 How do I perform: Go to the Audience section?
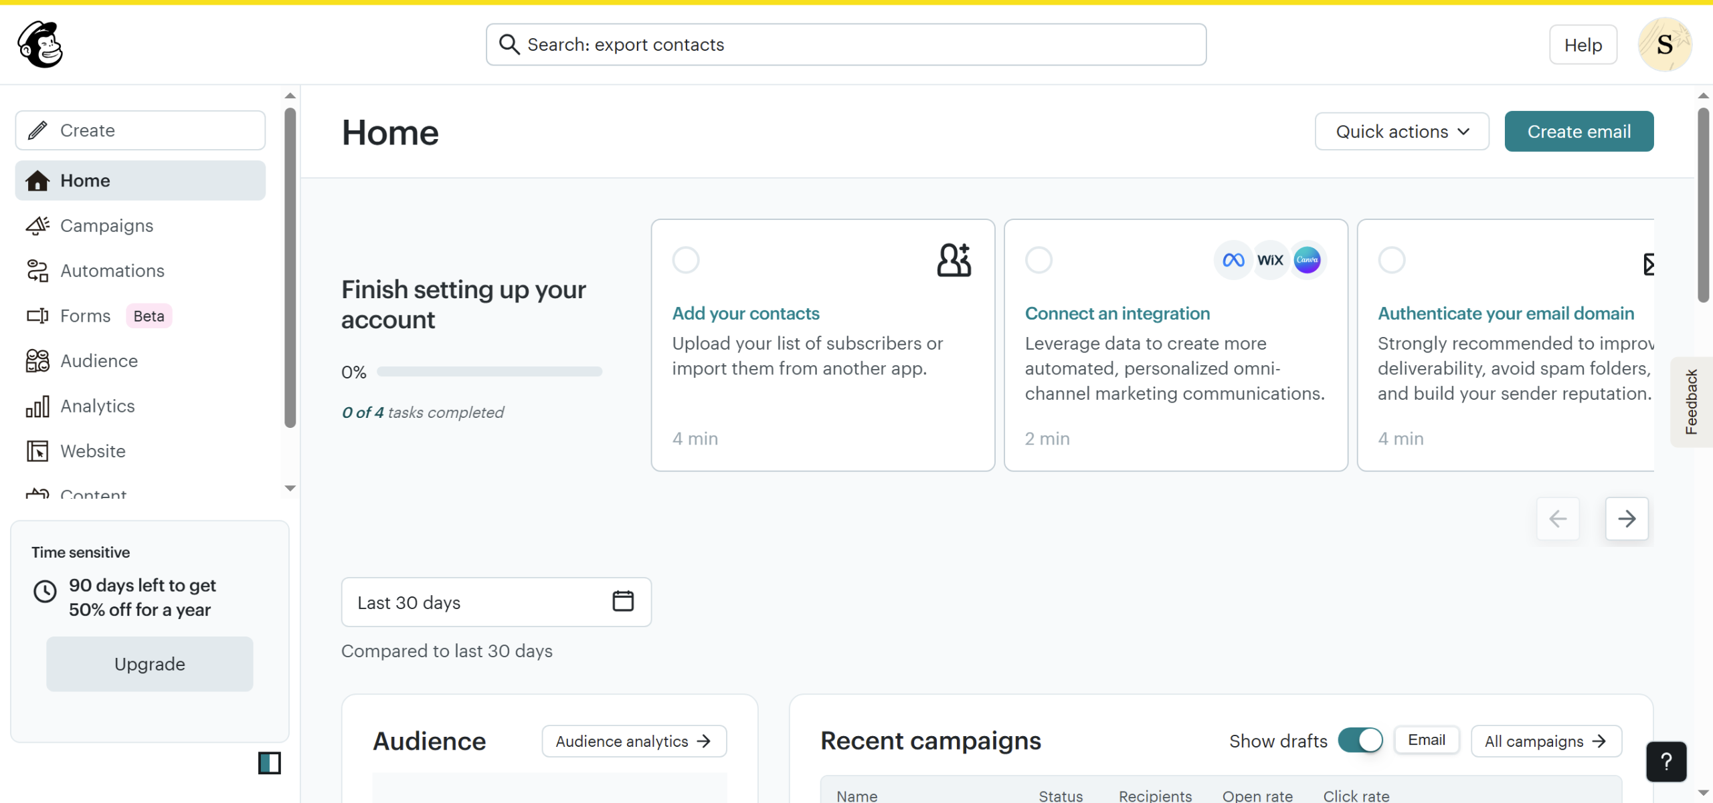(x=98, y=361)
